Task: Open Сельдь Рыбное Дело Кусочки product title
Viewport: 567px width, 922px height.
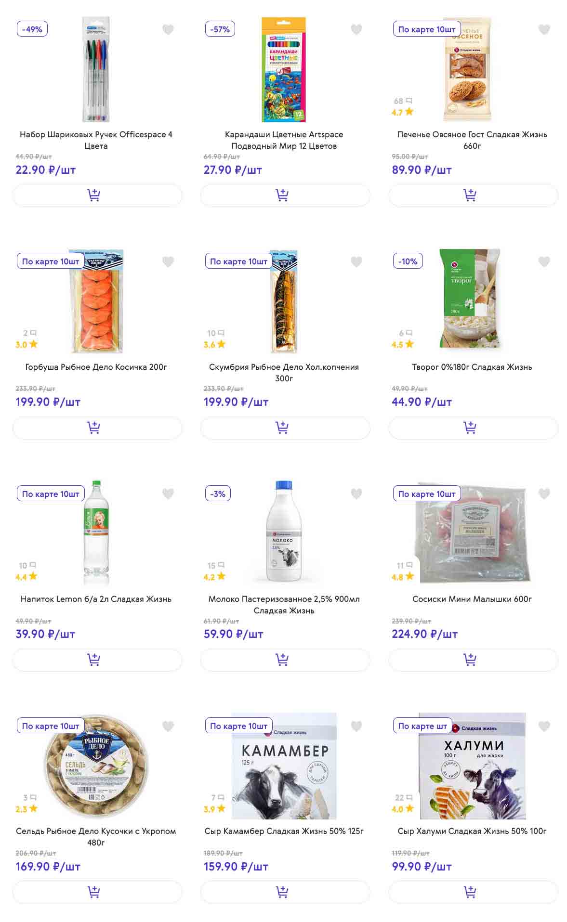Action: pos(96,837)
